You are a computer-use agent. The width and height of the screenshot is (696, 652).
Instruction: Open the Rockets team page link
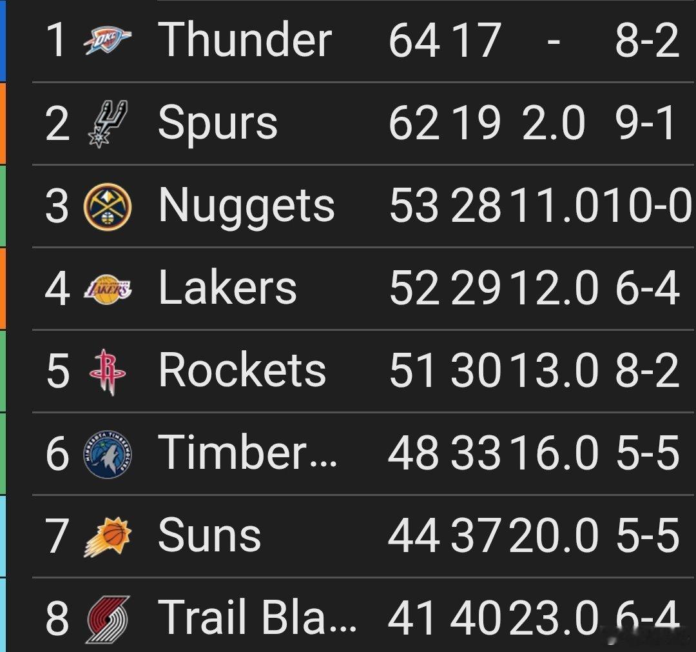coord(242,371)
